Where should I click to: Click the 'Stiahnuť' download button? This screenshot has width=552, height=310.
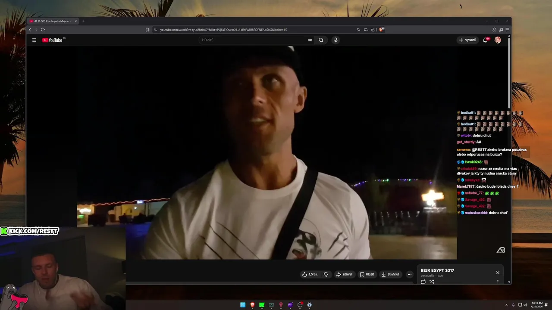click(390, 274)
